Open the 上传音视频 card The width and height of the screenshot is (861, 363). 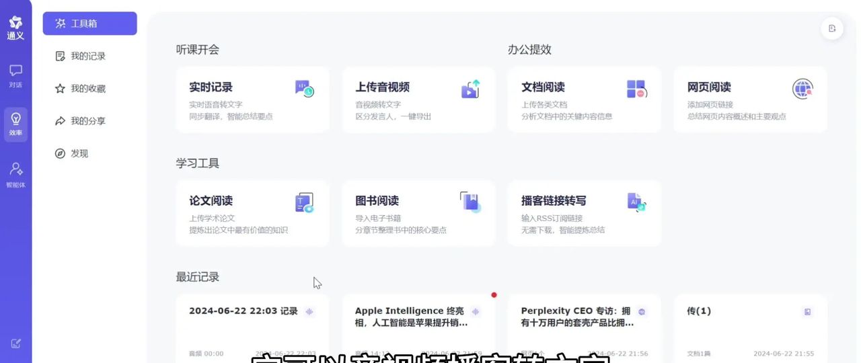click(x=418, y=99)
